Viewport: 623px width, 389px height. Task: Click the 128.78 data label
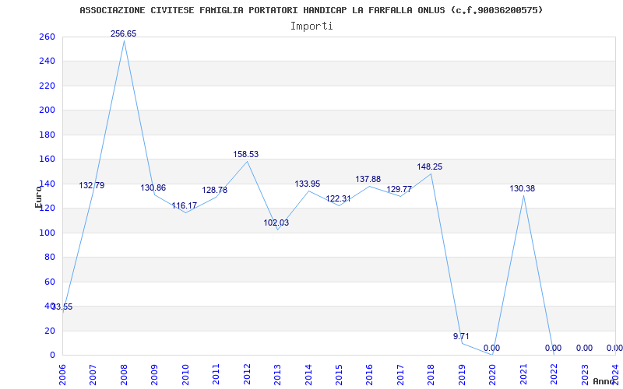[215, 190]
